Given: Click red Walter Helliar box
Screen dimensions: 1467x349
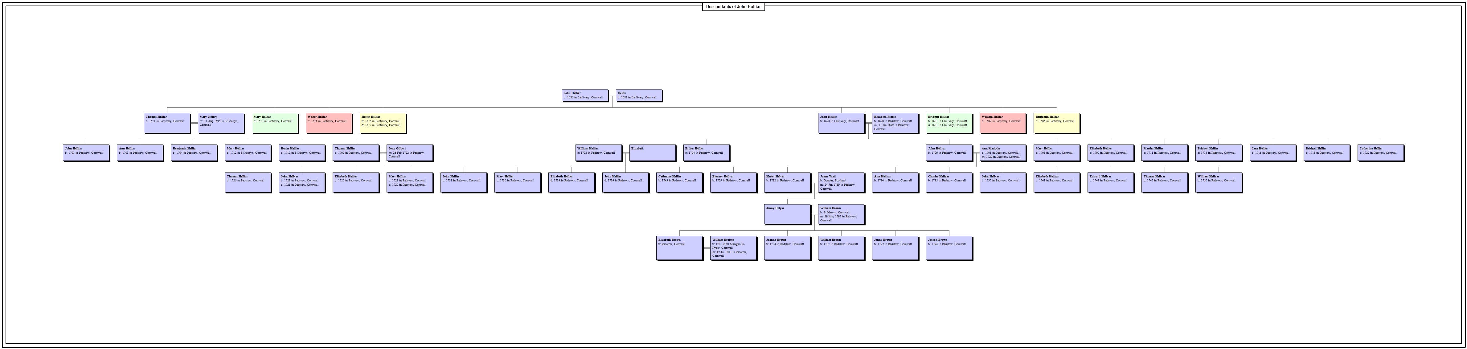Looking at the screenshot, I should point(329,123).
